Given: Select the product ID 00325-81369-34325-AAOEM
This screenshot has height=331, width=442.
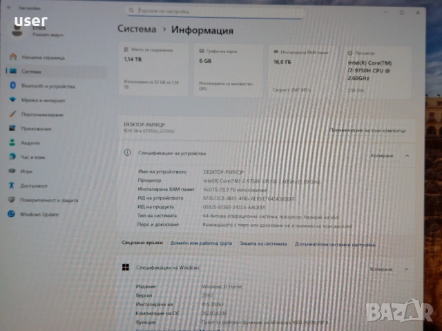Looking at the screenshot, I should 233,207.
